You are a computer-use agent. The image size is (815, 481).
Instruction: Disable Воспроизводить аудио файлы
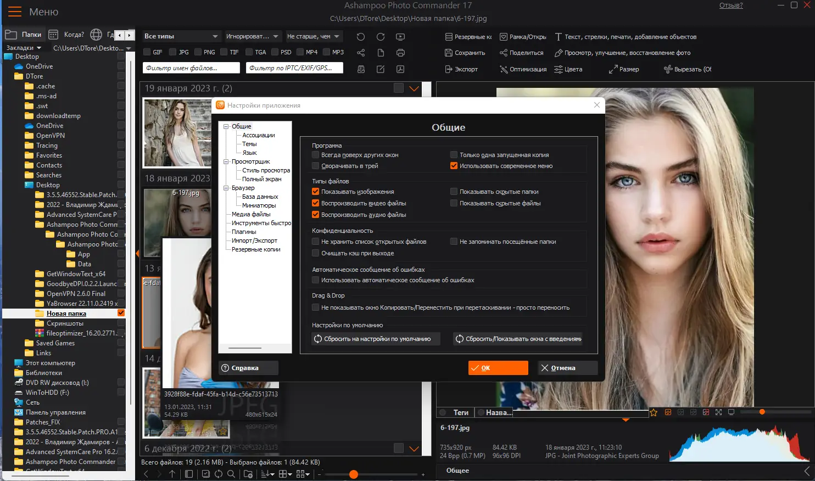point(315,215)
